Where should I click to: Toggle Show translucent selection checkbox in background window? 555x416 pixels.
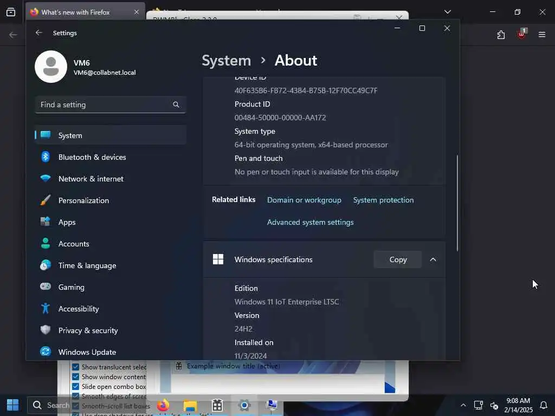click(75, 367)
